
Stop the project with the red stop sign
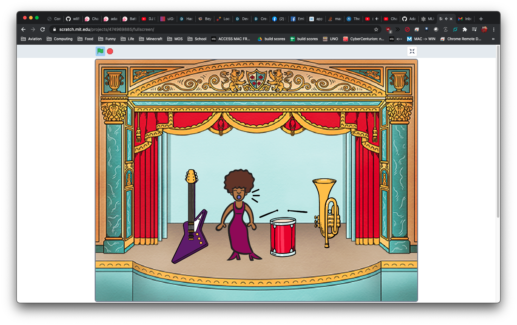[x=110, y=51]
